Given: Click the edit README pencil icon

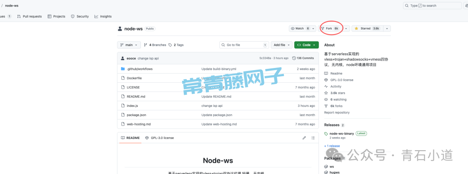Looking at the screenshot, I should [x=304, y=138].
